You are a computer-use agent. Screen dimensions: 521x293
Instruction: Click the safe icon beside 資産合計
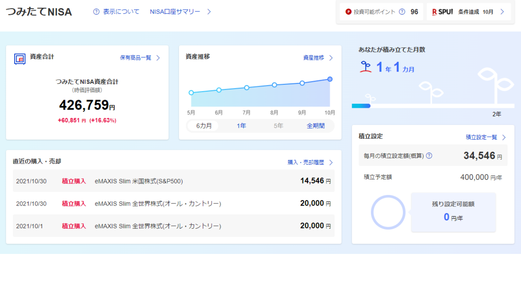point(20,59)
